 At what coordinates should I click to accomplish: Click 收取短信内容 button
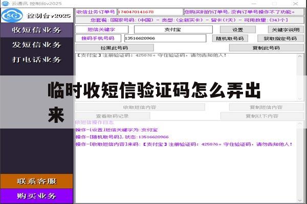click(x=140, y=107)
